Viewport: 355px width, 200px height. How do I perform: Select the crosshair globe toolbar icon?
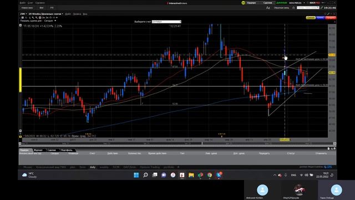click(x=40, y=17)
